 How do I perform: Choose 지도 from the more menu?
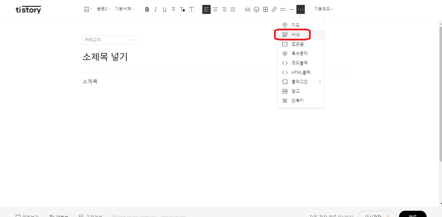click(301, 25)
